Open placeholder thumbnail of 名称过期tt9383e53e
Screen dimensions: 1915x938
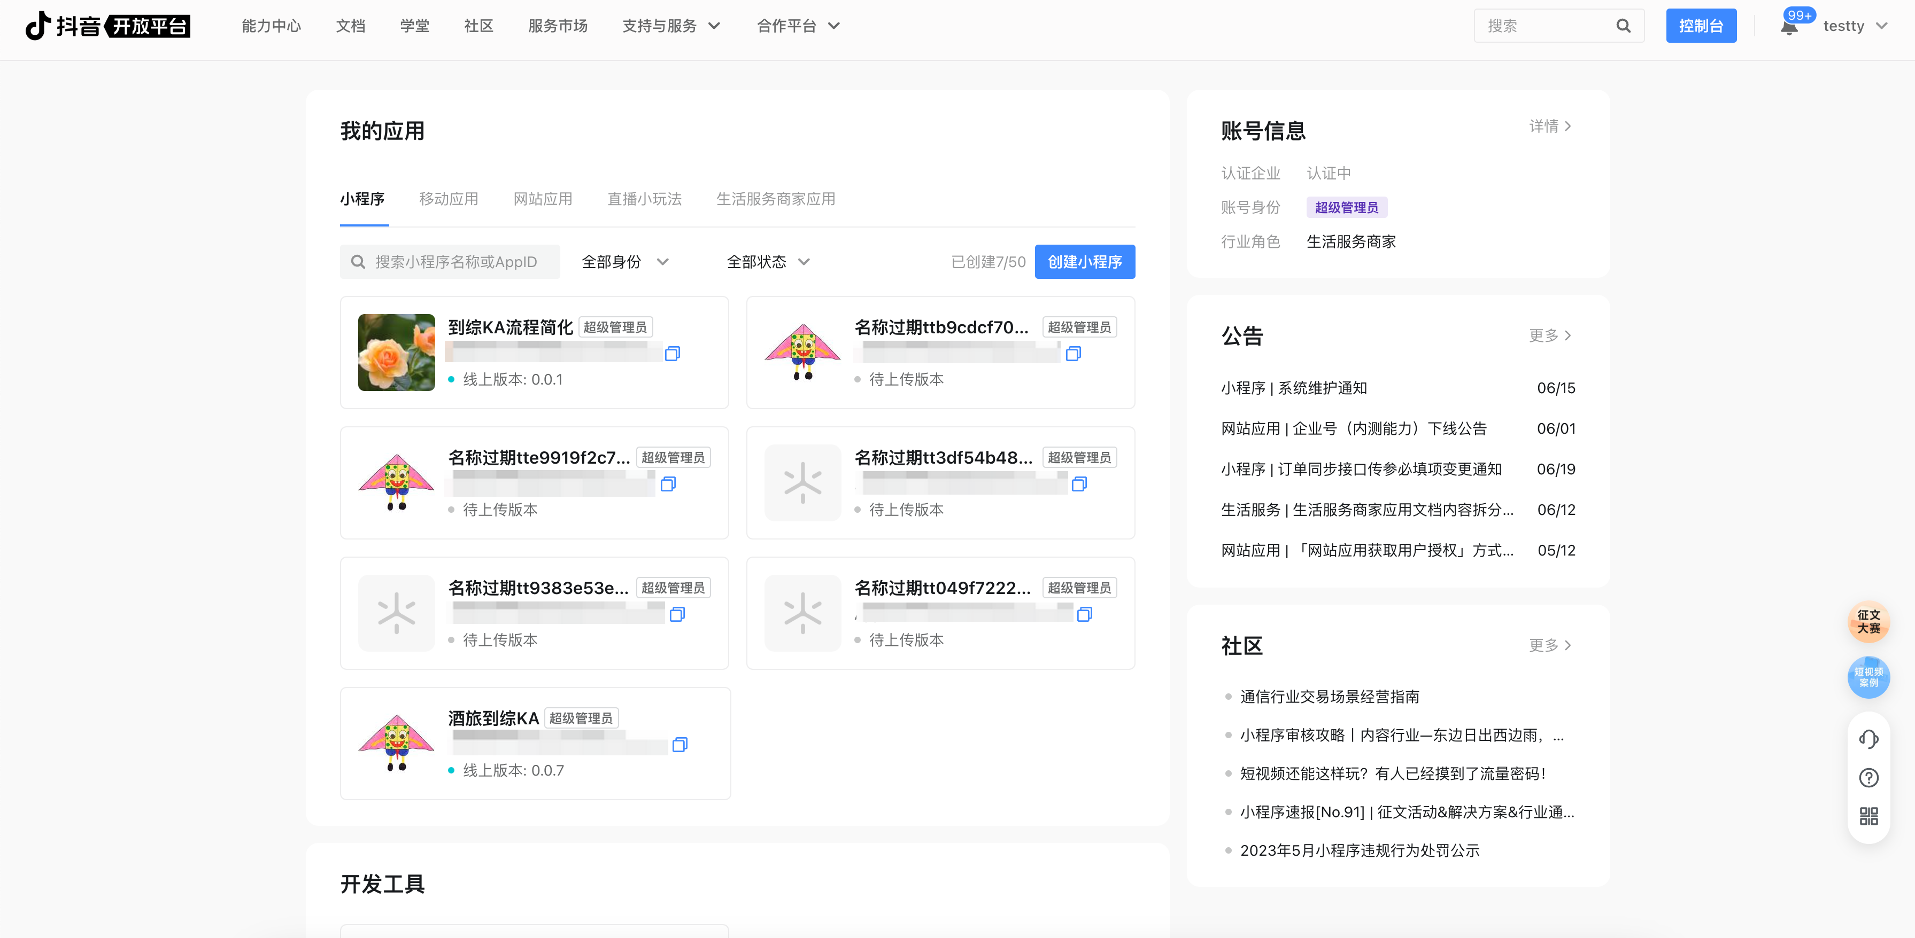[396, 613]
